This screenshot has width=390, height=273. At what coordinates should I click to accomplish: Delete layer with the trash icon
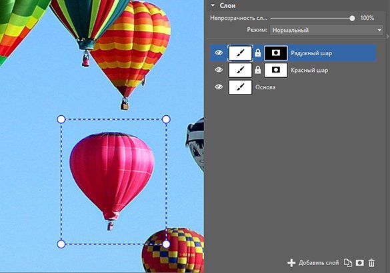tap(371, 262)
